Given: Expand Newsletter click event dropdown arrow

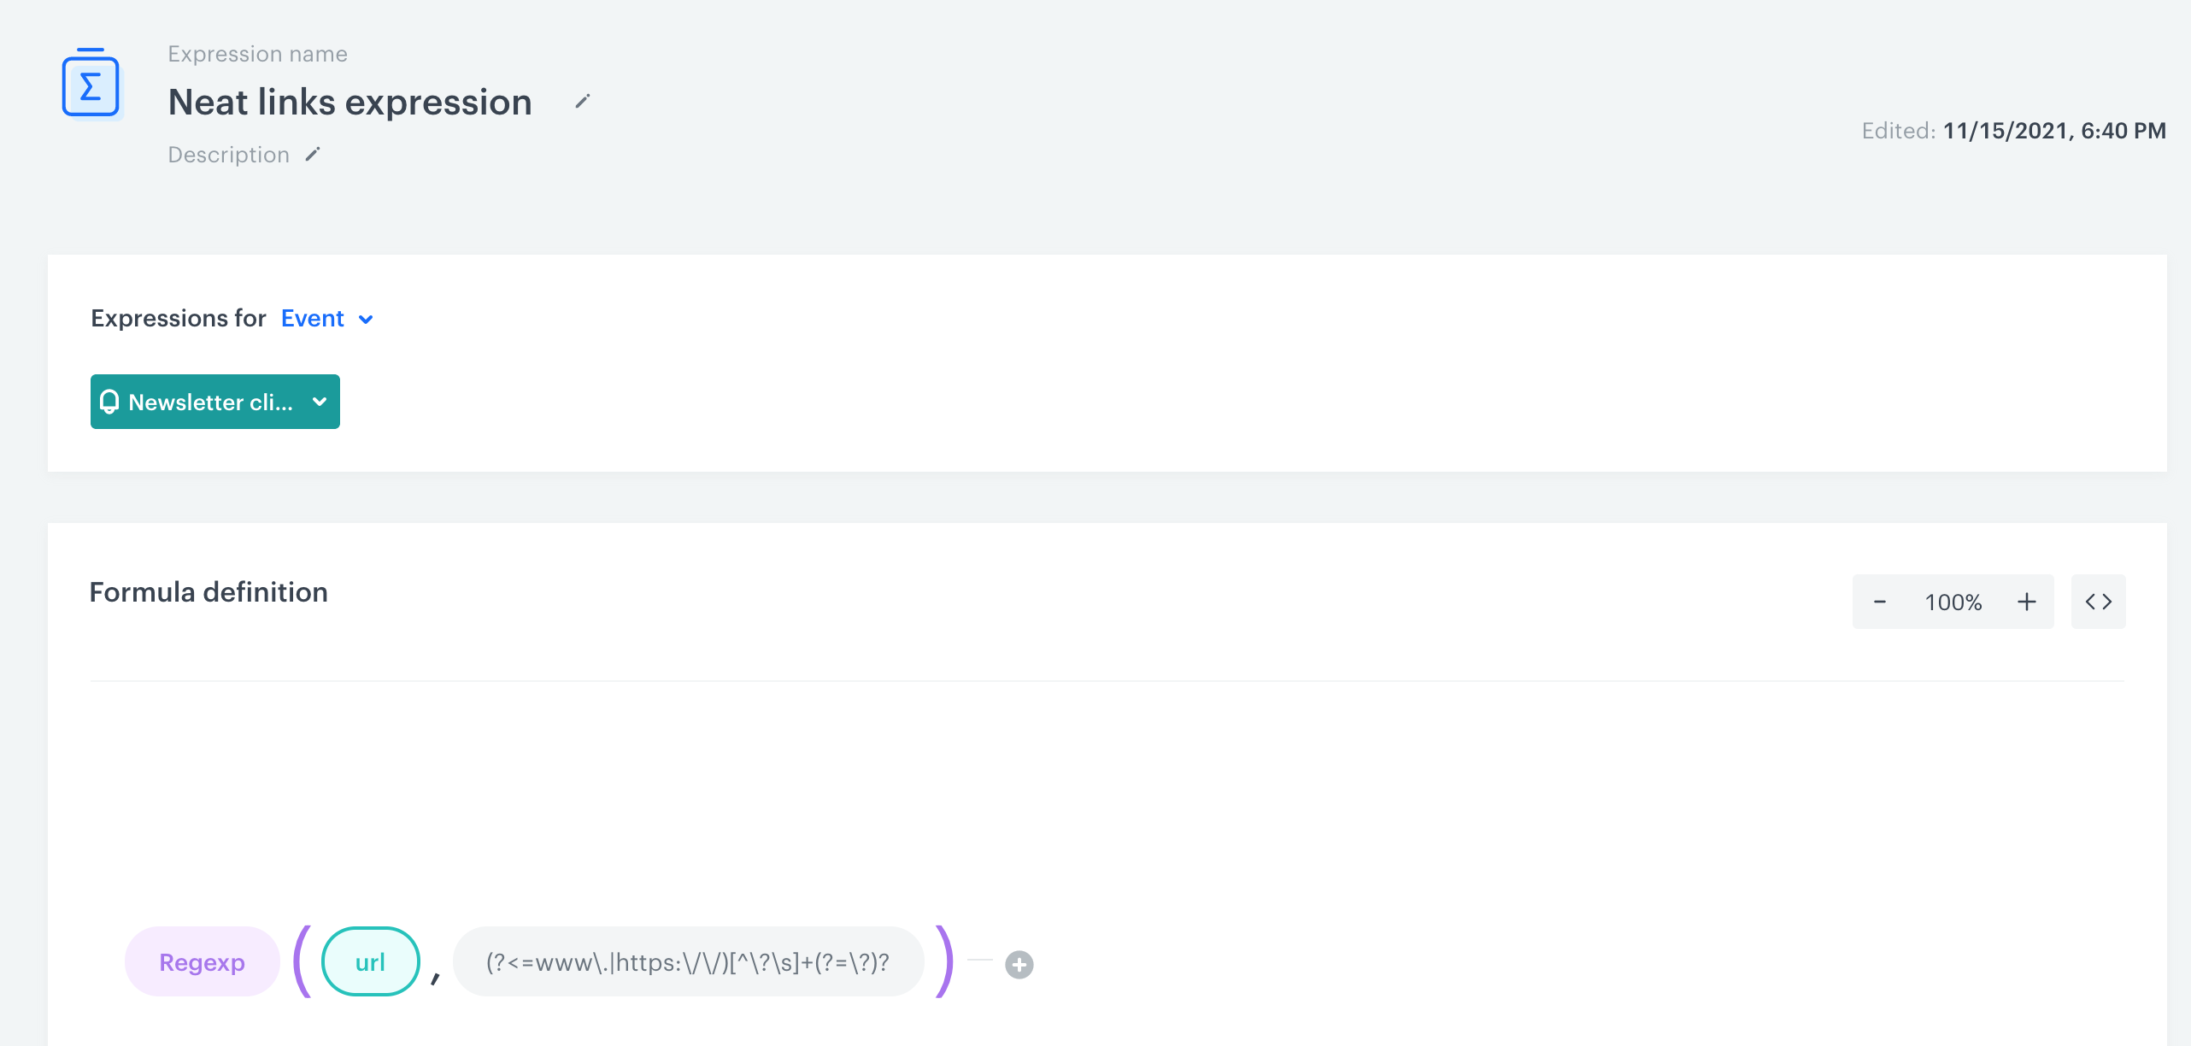Looking at the screenshot, I should click(x=320, y=402).
